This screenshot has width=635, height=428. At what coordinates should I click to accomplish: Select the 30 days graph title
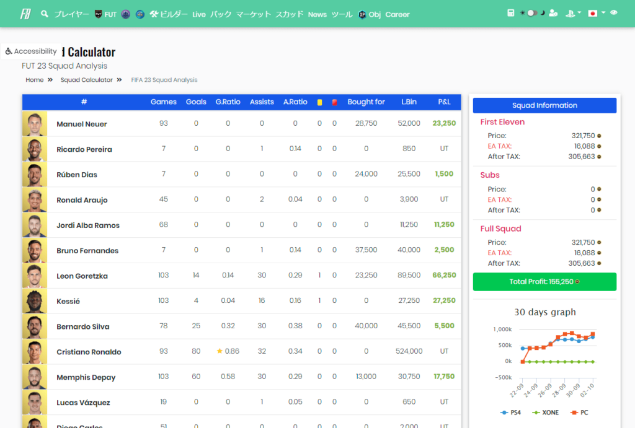point(544,312)
